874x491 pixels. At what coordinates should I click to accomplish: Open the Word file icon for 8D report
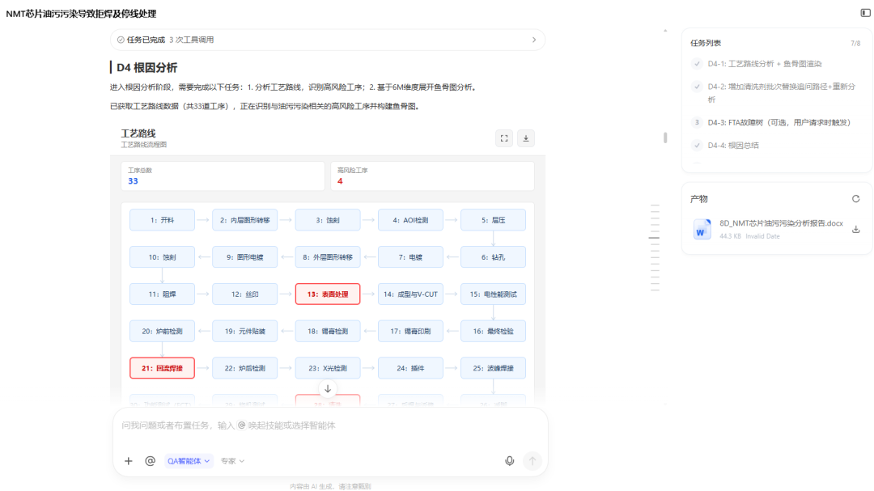(x=702, y=229)
